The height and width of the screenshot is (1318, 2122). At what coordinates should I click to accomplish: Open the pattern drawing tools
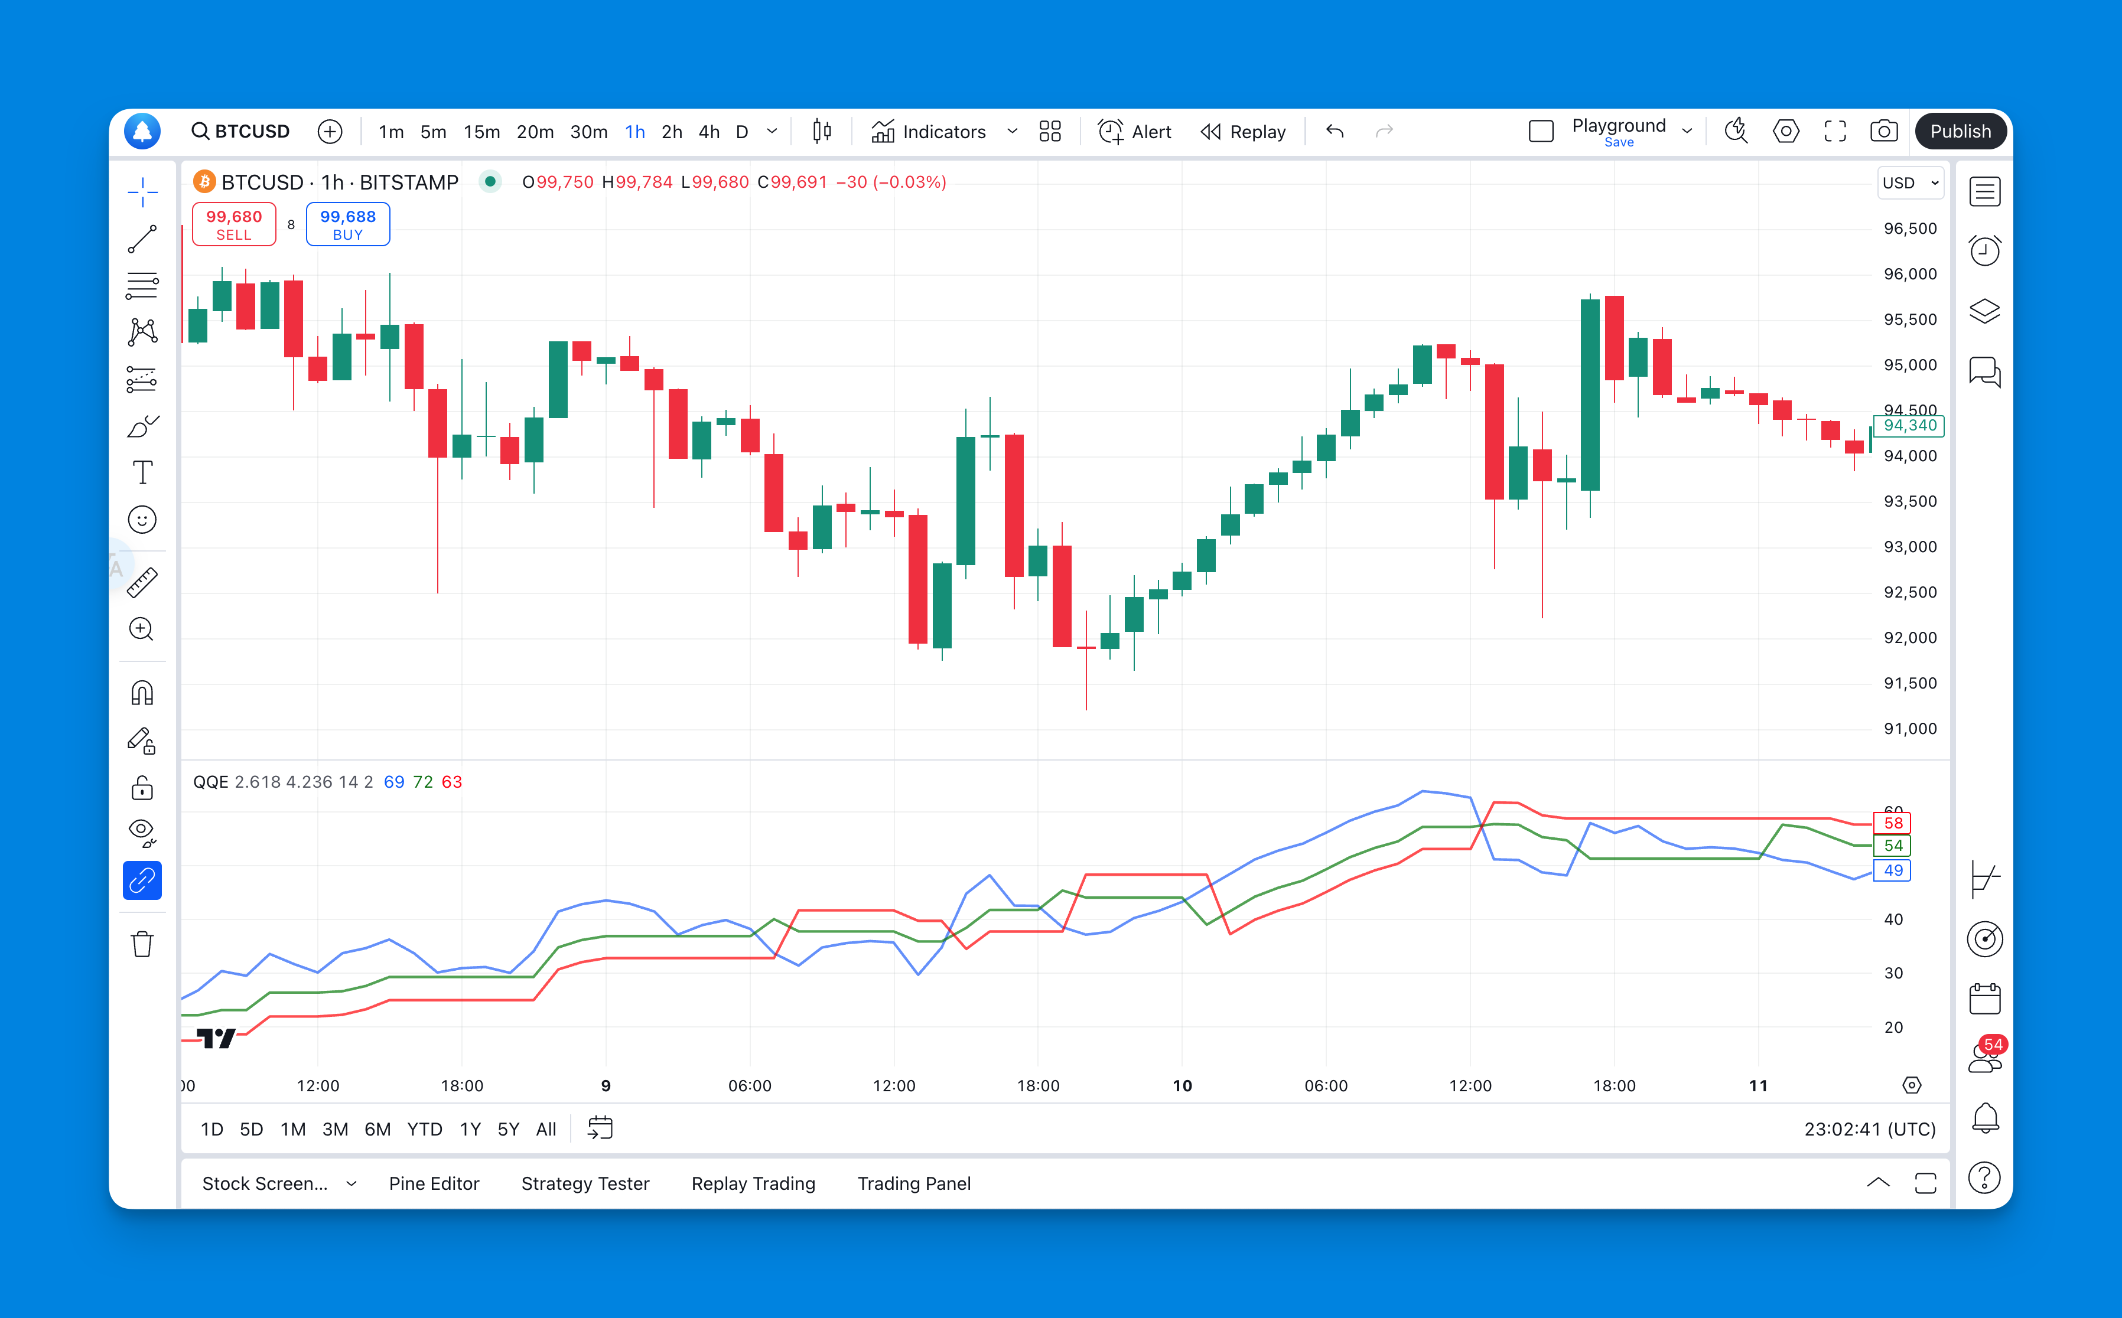pyautogui.click(x=142, y=332)
